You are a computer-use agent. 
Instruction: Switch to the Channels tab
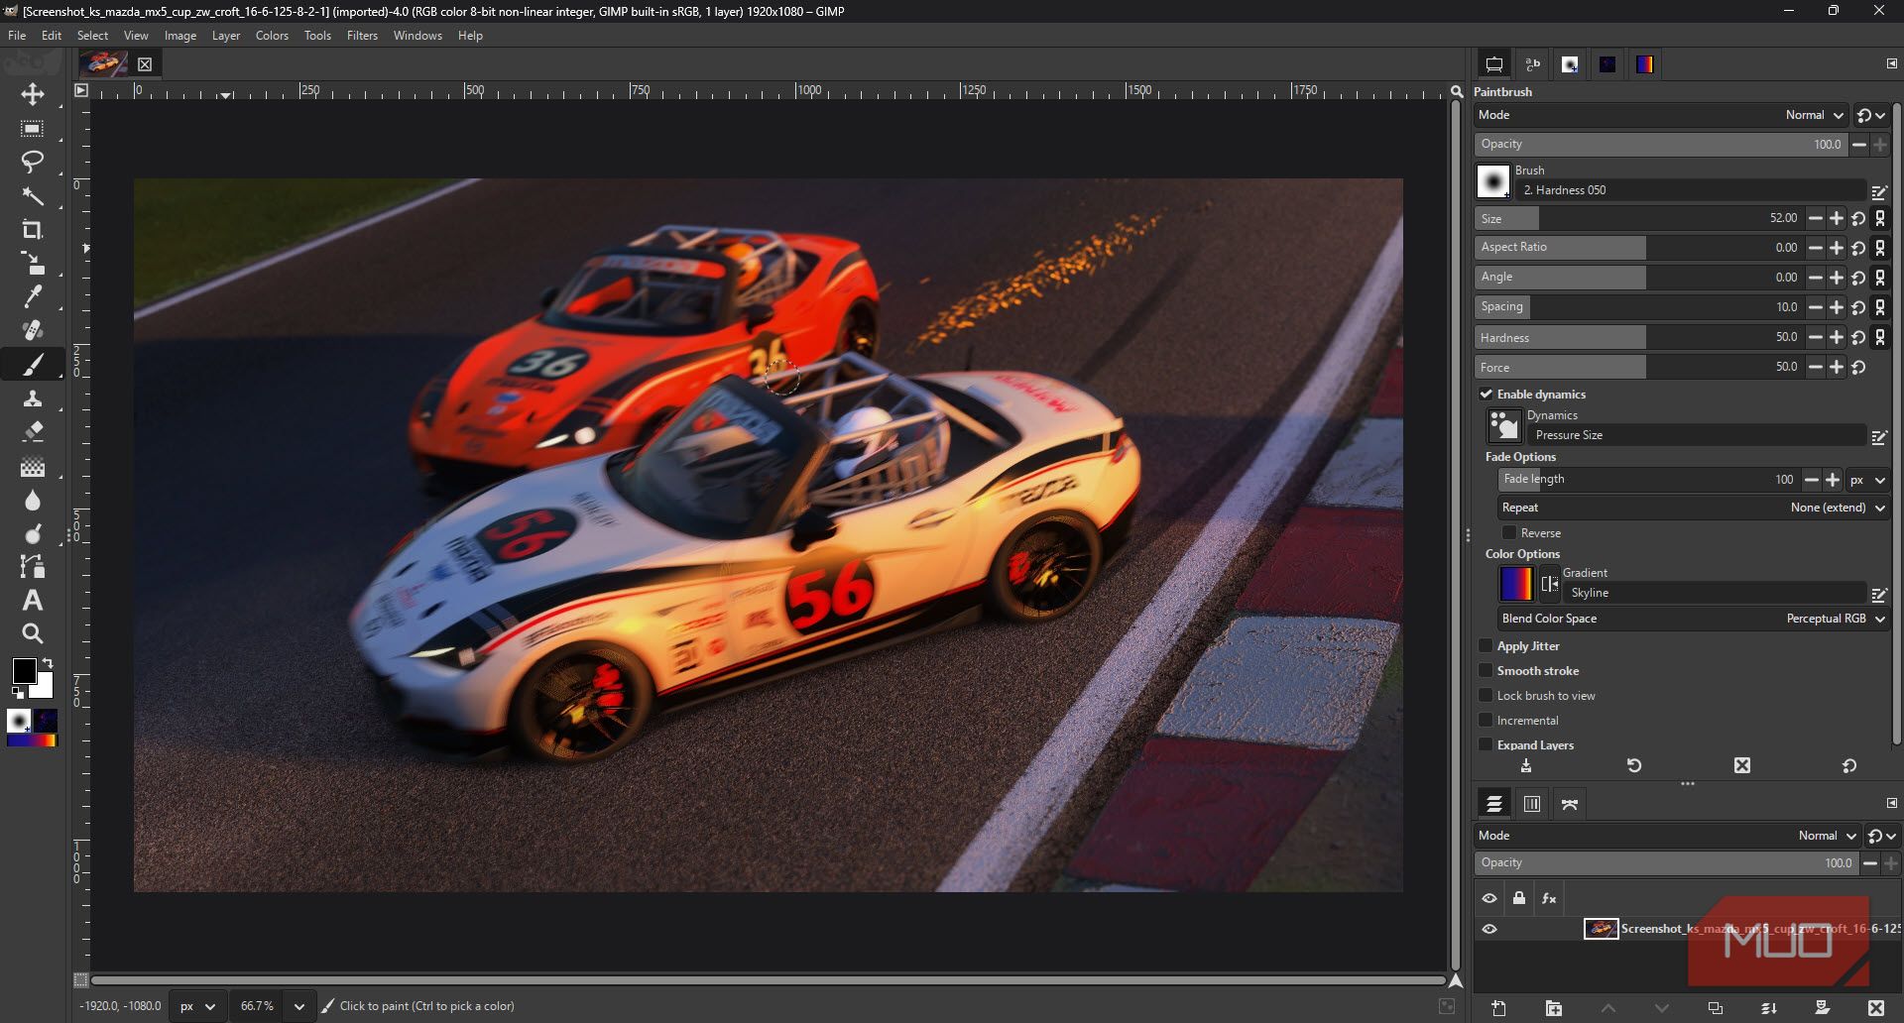tap(1532, 804)
